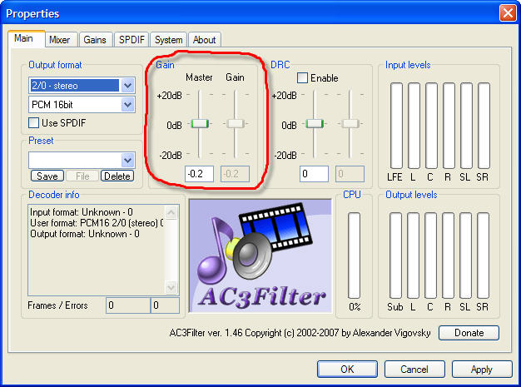This screenshot has width=521, height=387.
Task: Click the preset Save button
Action: point(47,176)
